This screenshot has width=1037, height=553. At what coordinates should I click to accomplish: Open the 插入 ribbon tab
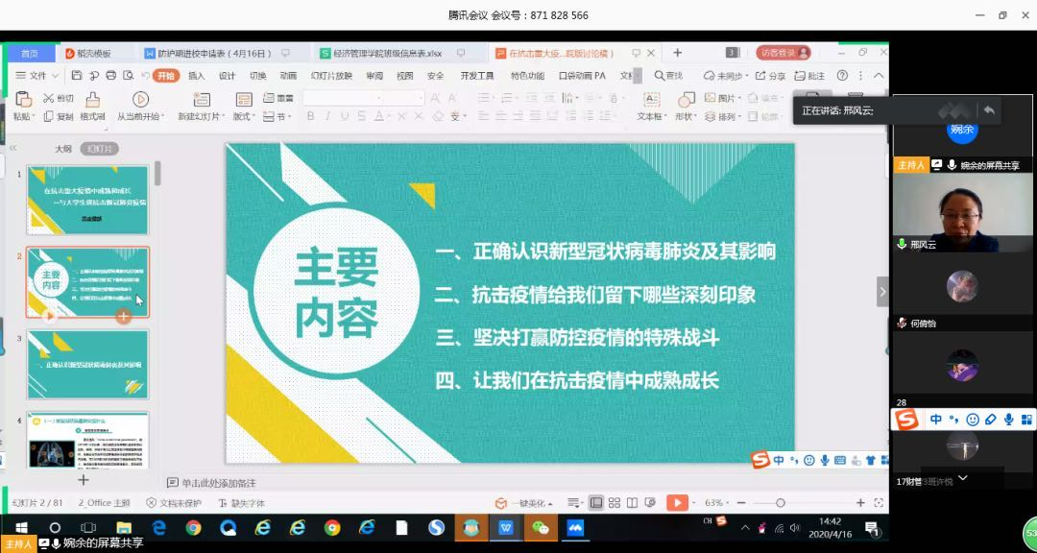tap(196, 76)
